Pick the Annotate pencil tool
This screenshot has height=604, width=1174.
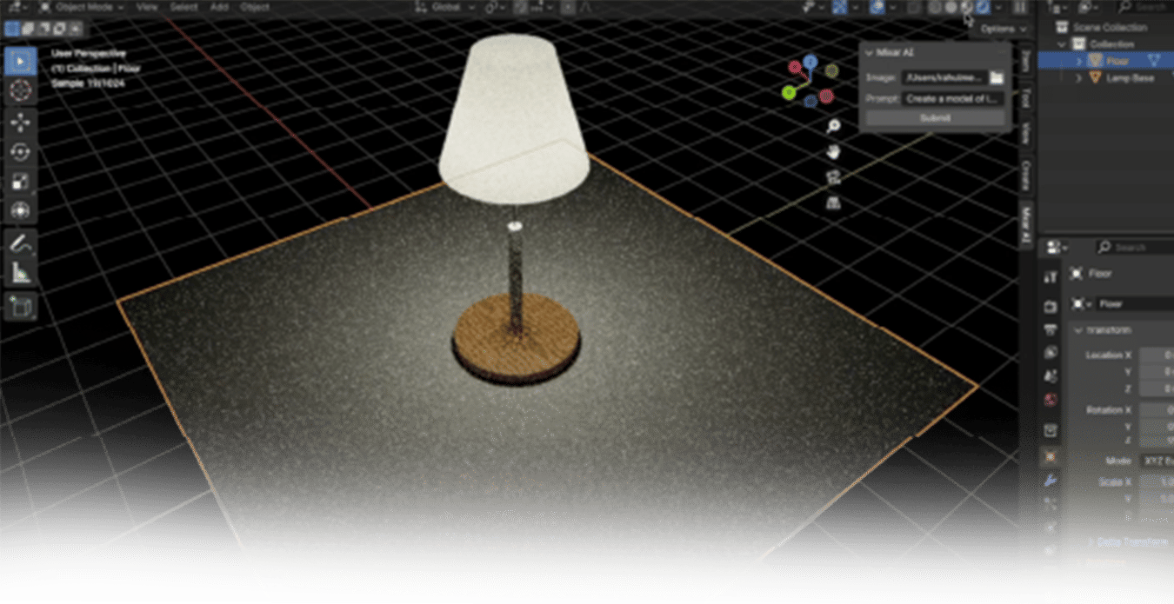(20, 244)
